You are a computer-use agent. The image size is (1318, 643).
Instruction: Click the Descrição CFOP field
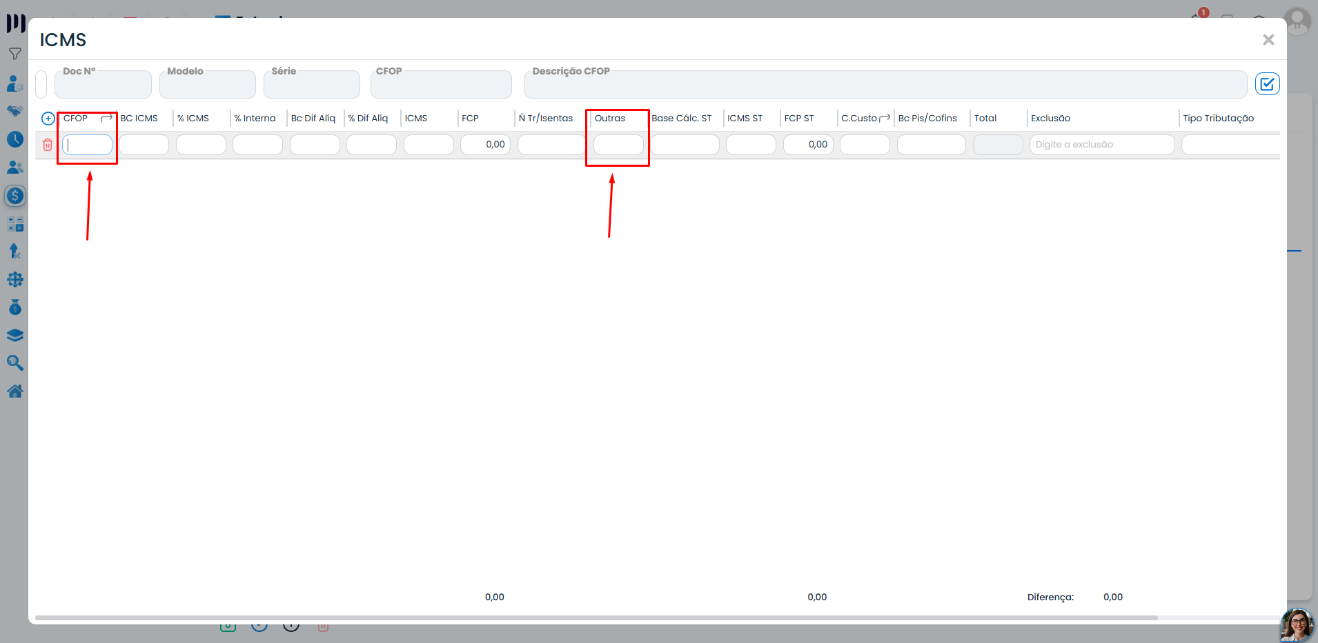tap(885, 84)
